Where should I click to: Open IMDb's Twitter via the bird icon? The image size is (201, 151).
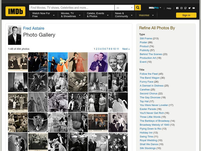click(189, 8)
